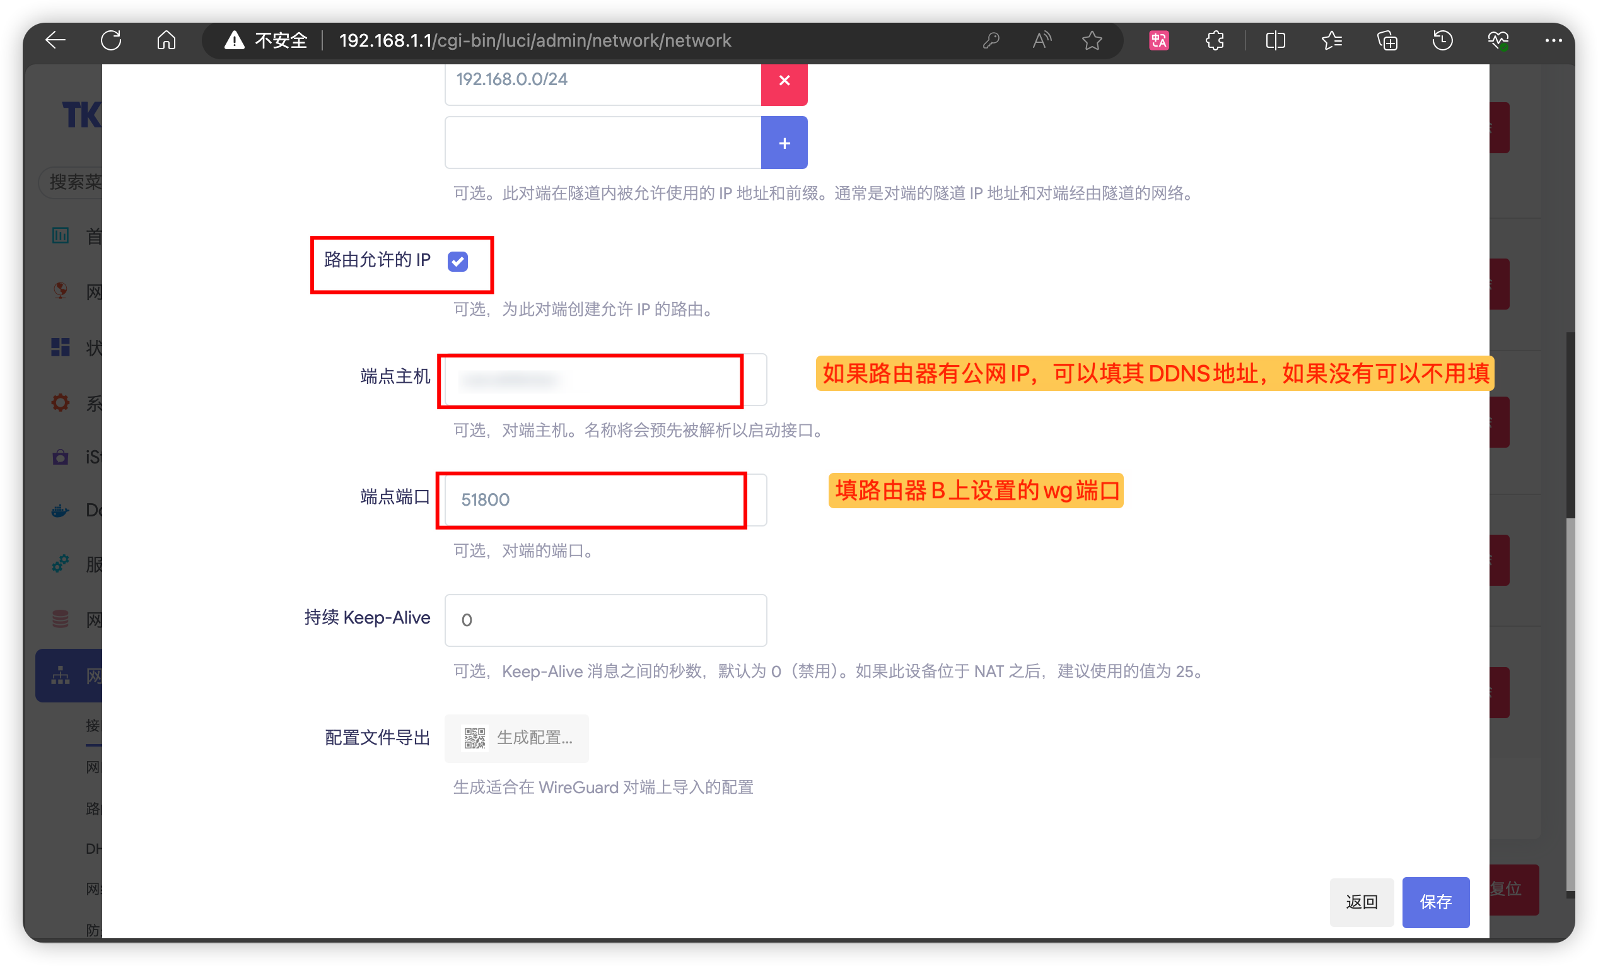Open the sidebar globe network wizard icon

(x=61, y=291)
